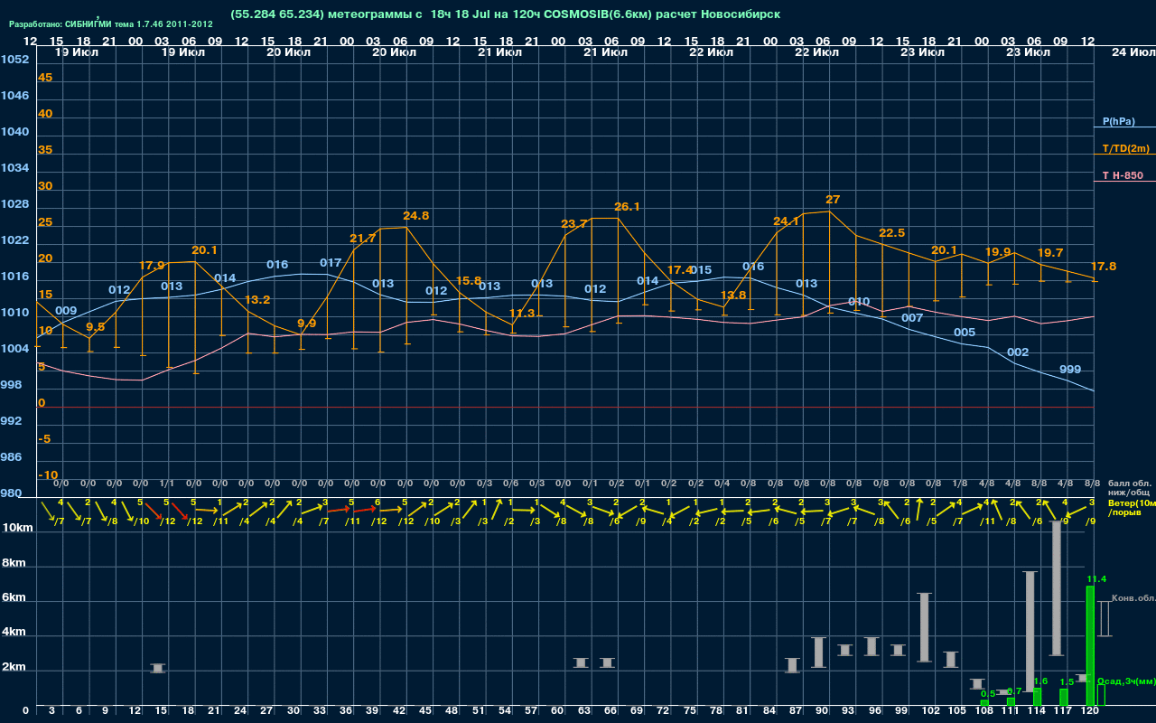Screen dimensions: 1156x723
Task: Click the P(hPa) legend entry
Action: (1118, 121)
